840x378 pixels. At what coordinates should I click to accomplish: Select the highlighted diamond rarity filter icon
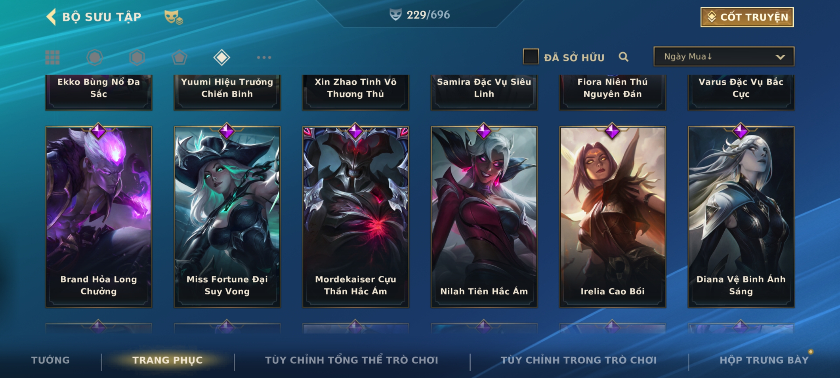point(222,57)
